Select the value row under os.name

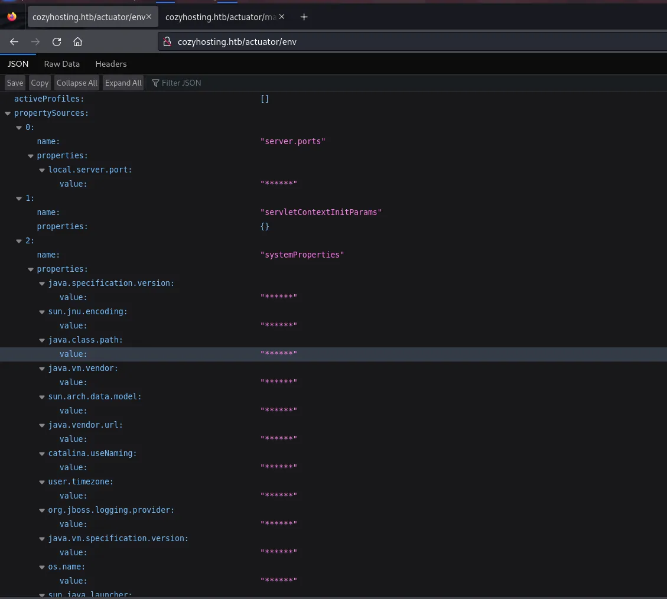click(x=333, y=581)
